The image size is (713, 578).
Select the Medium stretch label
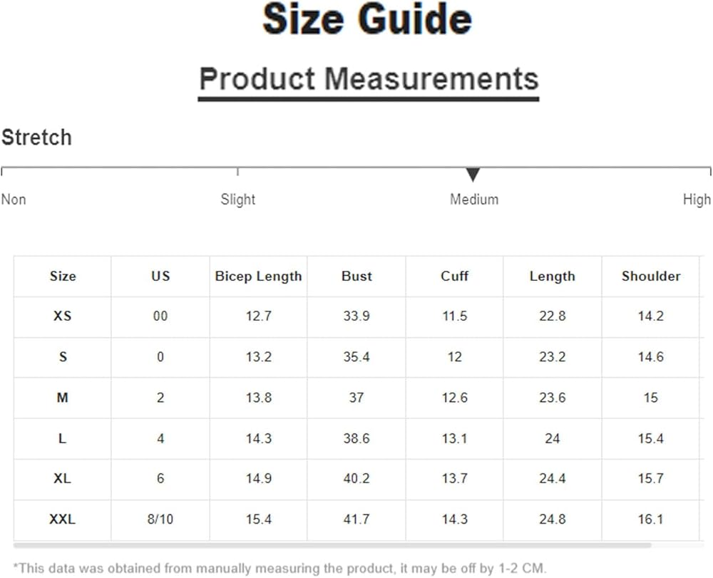point(474,200)
